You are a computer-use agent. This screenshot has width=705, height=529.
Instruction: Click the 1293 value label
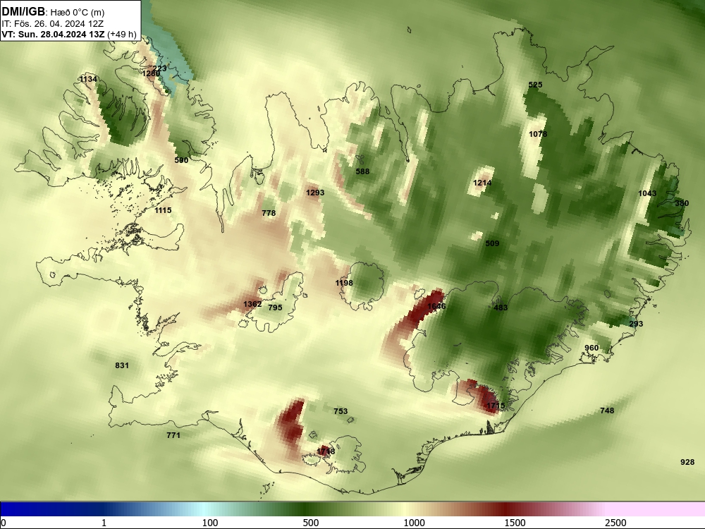[315, 193]
